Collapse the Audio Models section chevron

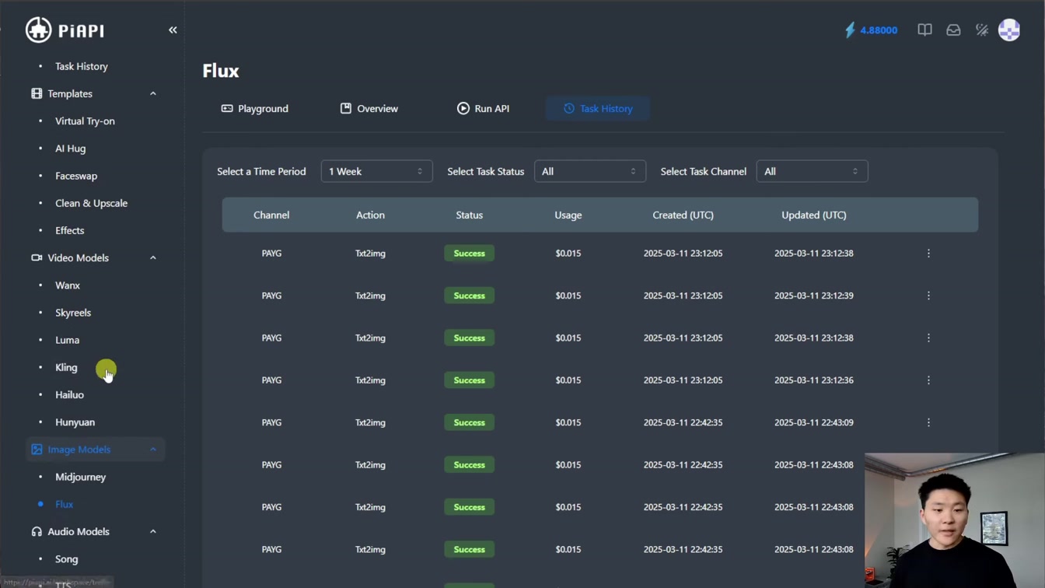click(x=153, y=531)
